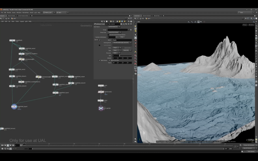Click the group selection arrow icon
The height and width of the screenshot is (161, 258).
[x=131, y=30]
